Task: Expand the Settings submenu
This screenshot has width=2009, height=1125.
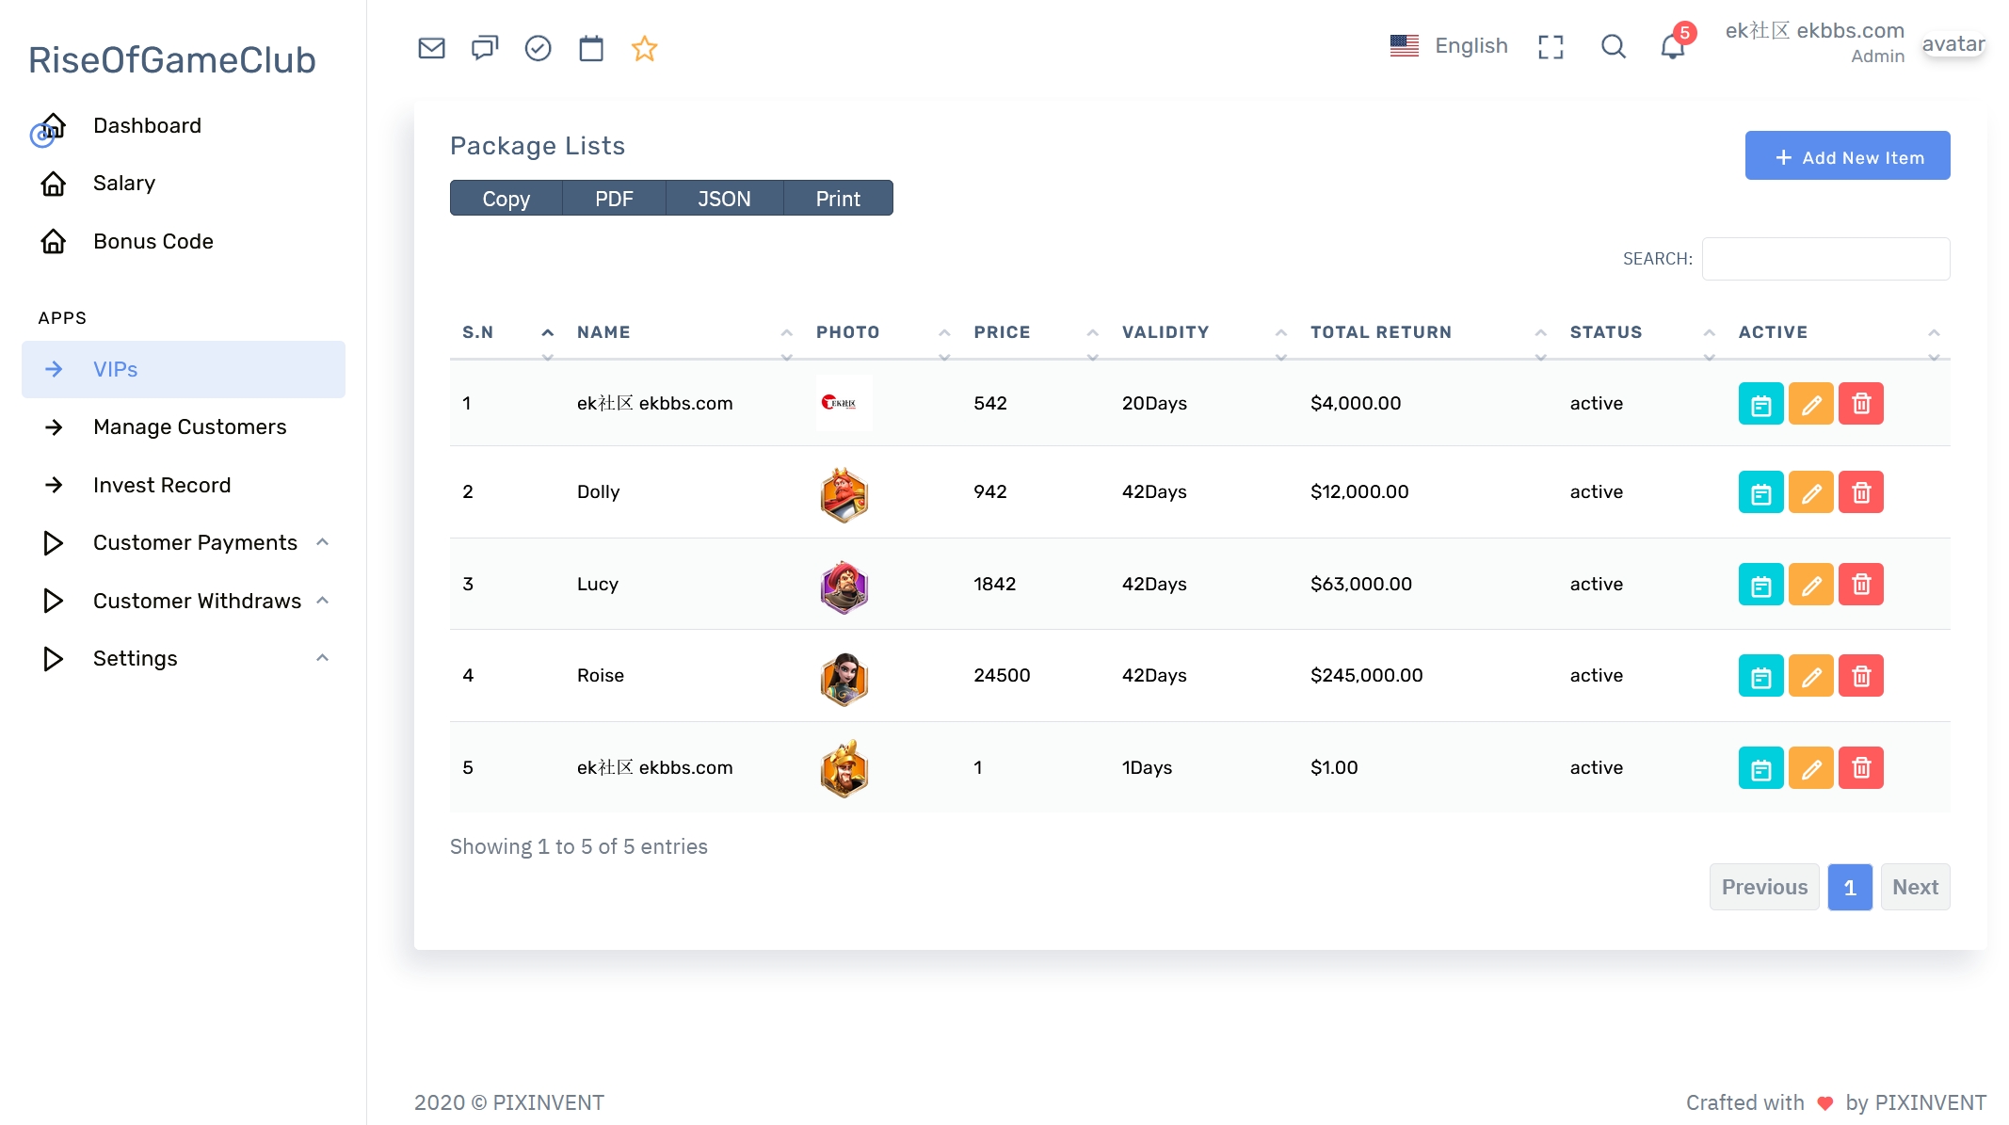Action: 184,658
